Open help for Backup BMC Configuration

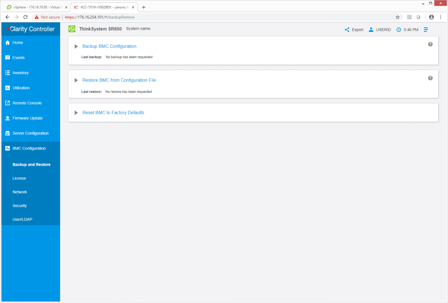click(430, 44)
